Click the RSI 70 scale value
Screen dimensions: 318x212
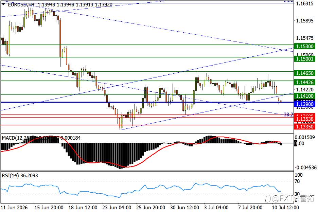[x=297, y=181]
